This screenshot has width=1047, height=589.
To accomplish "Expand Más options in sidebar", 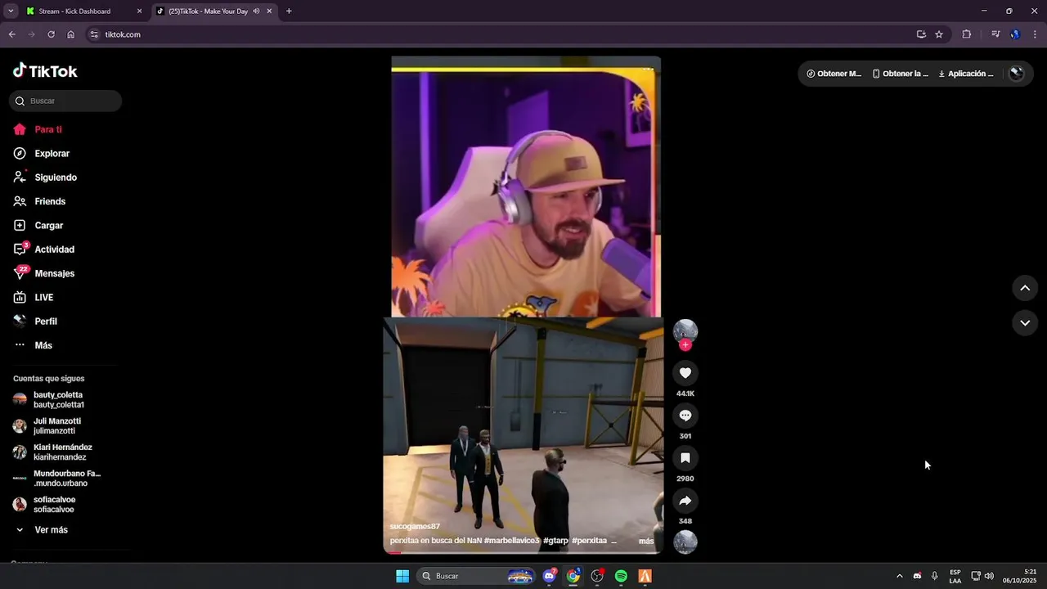I will point(33,345).
